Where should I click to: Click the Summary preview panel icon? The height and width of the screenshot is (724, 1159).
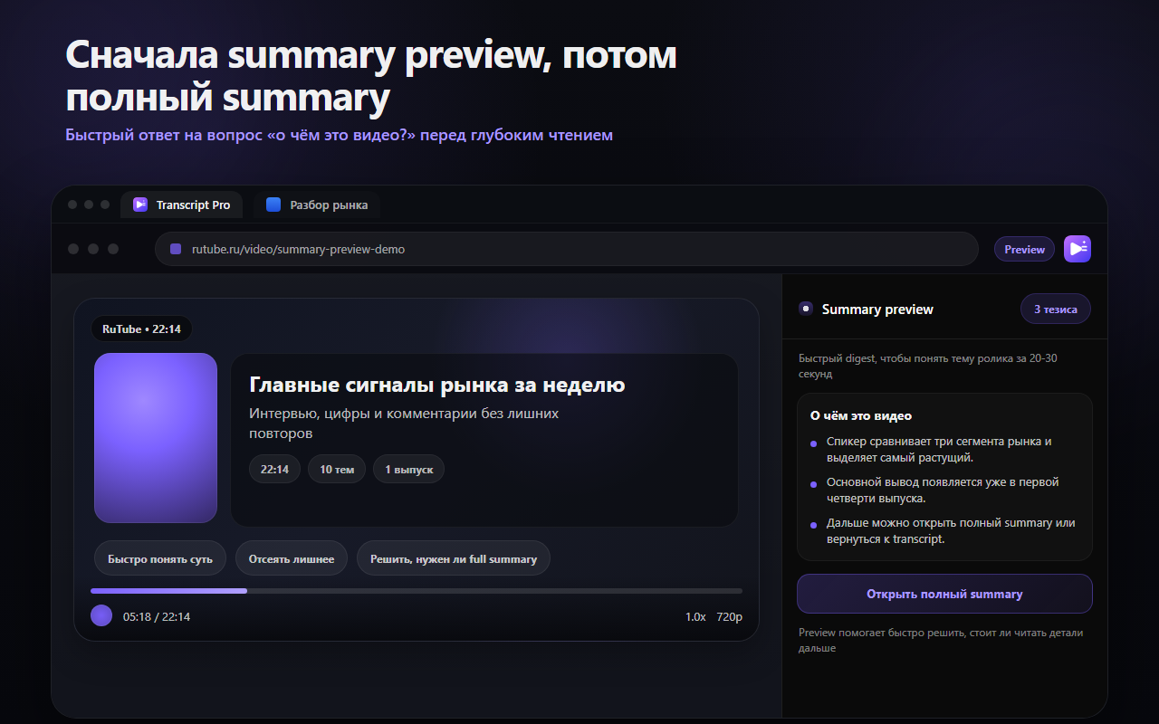pyautogui.click(x=806, y=309)
